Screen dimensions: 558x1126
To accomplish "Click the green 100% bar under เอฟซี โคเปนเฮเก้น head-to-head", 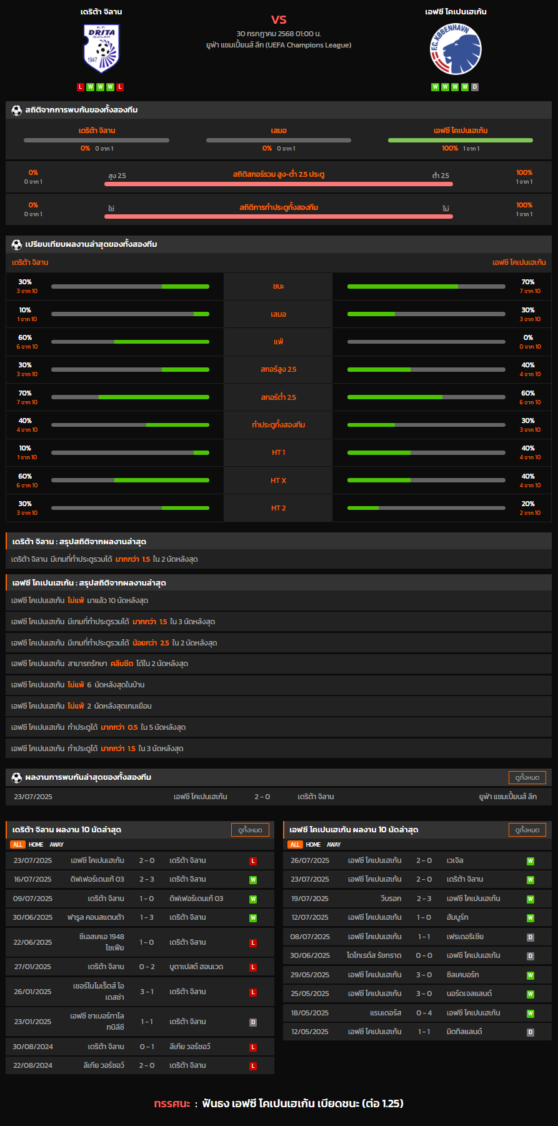I will pyautogui.click(x=461, y=141).
